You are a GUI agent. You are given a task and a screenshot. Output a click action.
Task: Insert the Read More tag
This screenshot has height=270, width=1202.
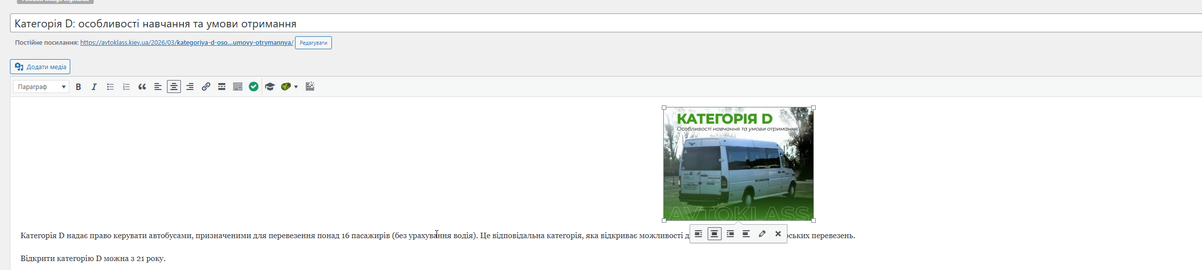pyautogui.click(x=222, y=87)
